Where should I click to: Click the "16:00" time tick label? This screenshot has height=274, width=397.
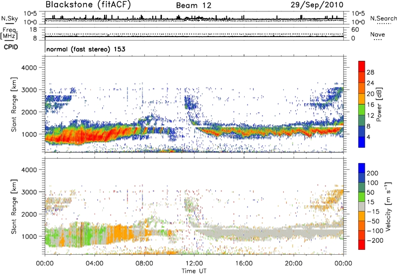[x=244, y=264]
